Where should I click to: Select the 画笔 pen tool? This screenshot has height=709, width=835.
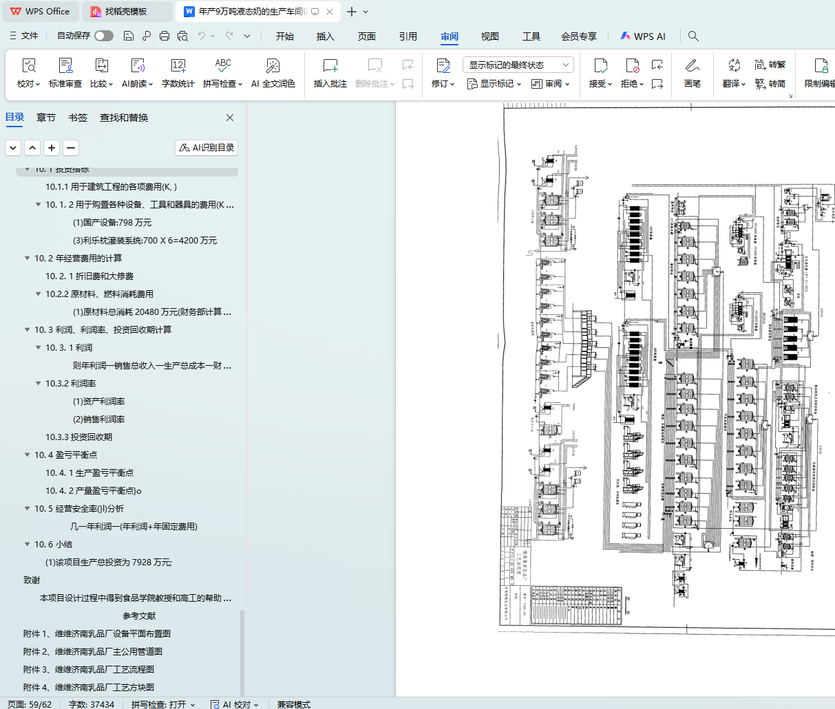[x=692, y=74]
